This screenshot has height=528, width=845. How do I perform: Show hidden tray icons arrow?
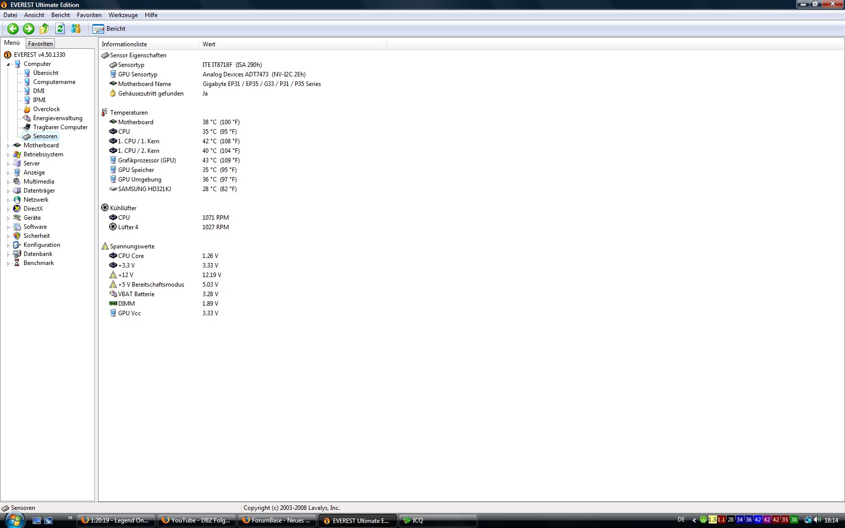(x=694, y=520)
